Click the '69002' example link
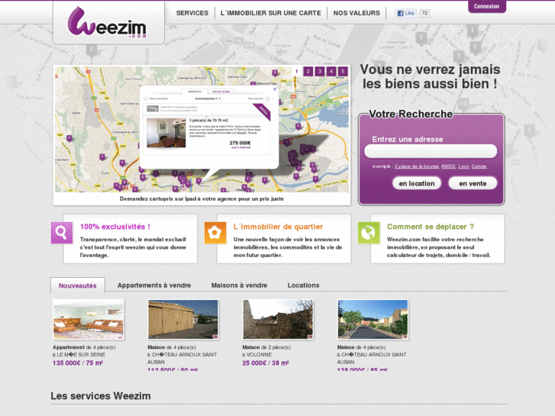 [x=448, y=166]
